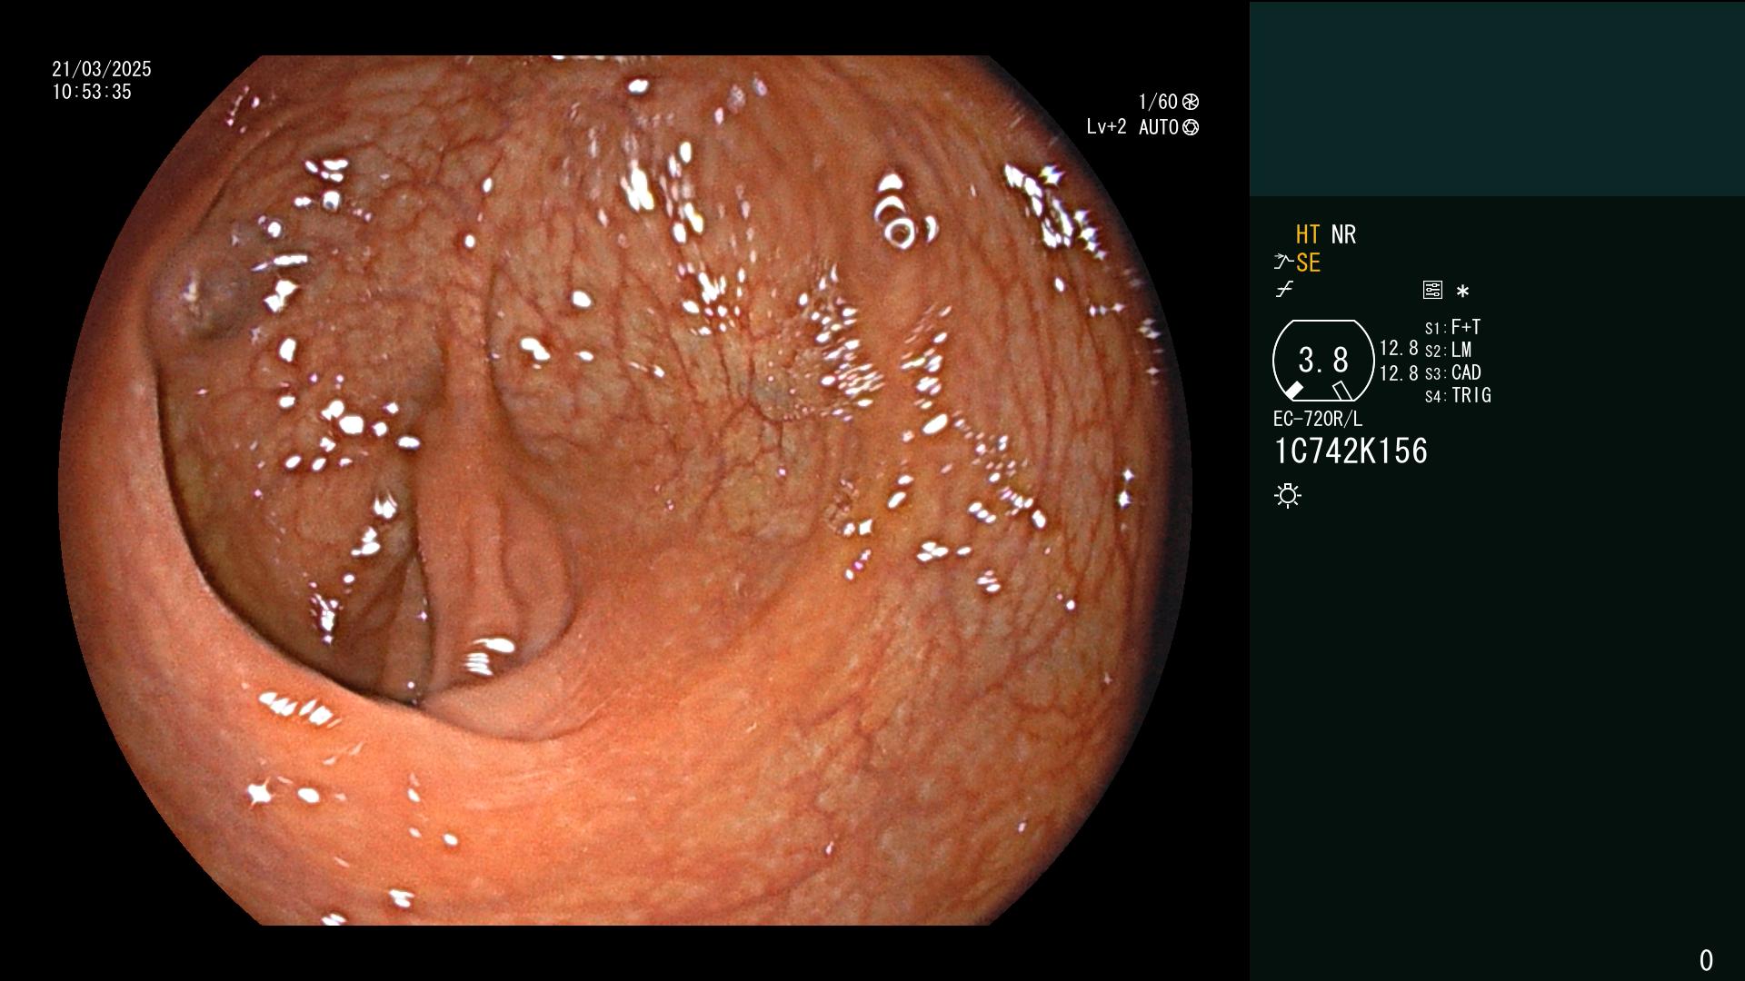Click the serial number 1C742K156
The width and height of the screenshot is (1745, 981).
click(1351, 451)
